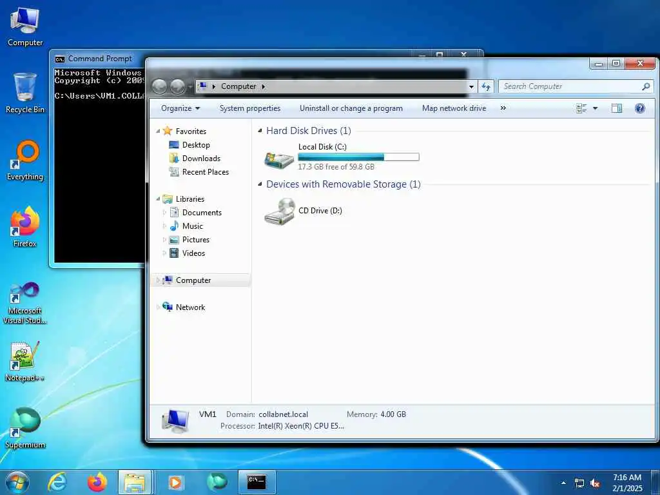Screen dimensions: 660x495
Task: Collapse the Favorites tree group
Action: pyautogui.click(x=158, y=131)
